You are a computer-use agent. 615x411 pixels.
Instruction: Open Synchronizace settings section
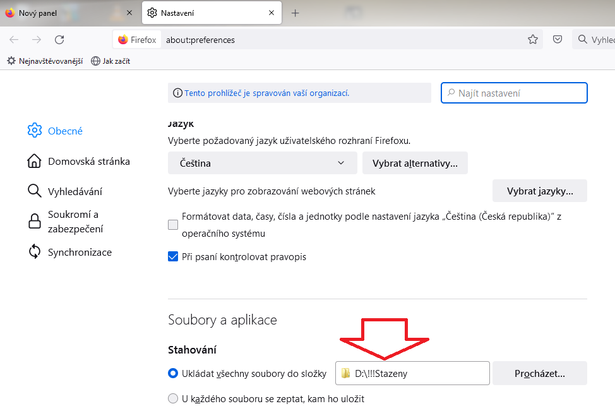(x=80, y=252)
